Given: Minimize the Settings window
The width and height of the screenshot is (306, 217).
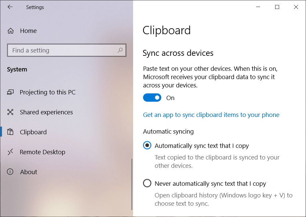Looking at the screenshot, I should point(258,7).
